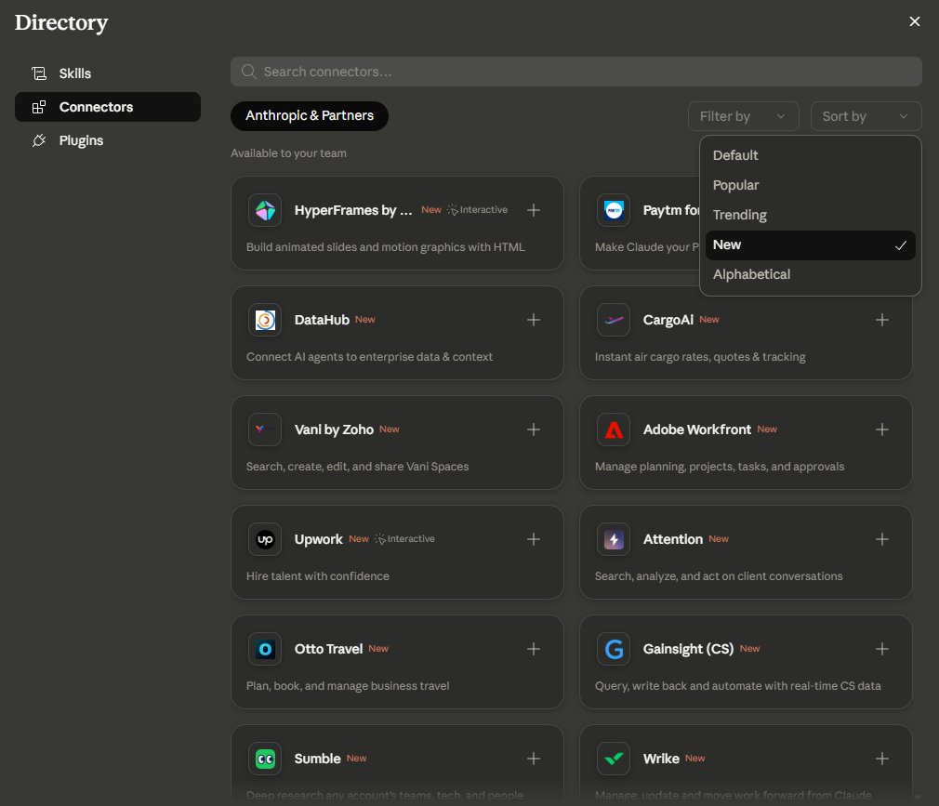The width and height of the screenshot is (939, 806).
Task: Click the Interactive badge on Upwork
Action: coord(404,538)
